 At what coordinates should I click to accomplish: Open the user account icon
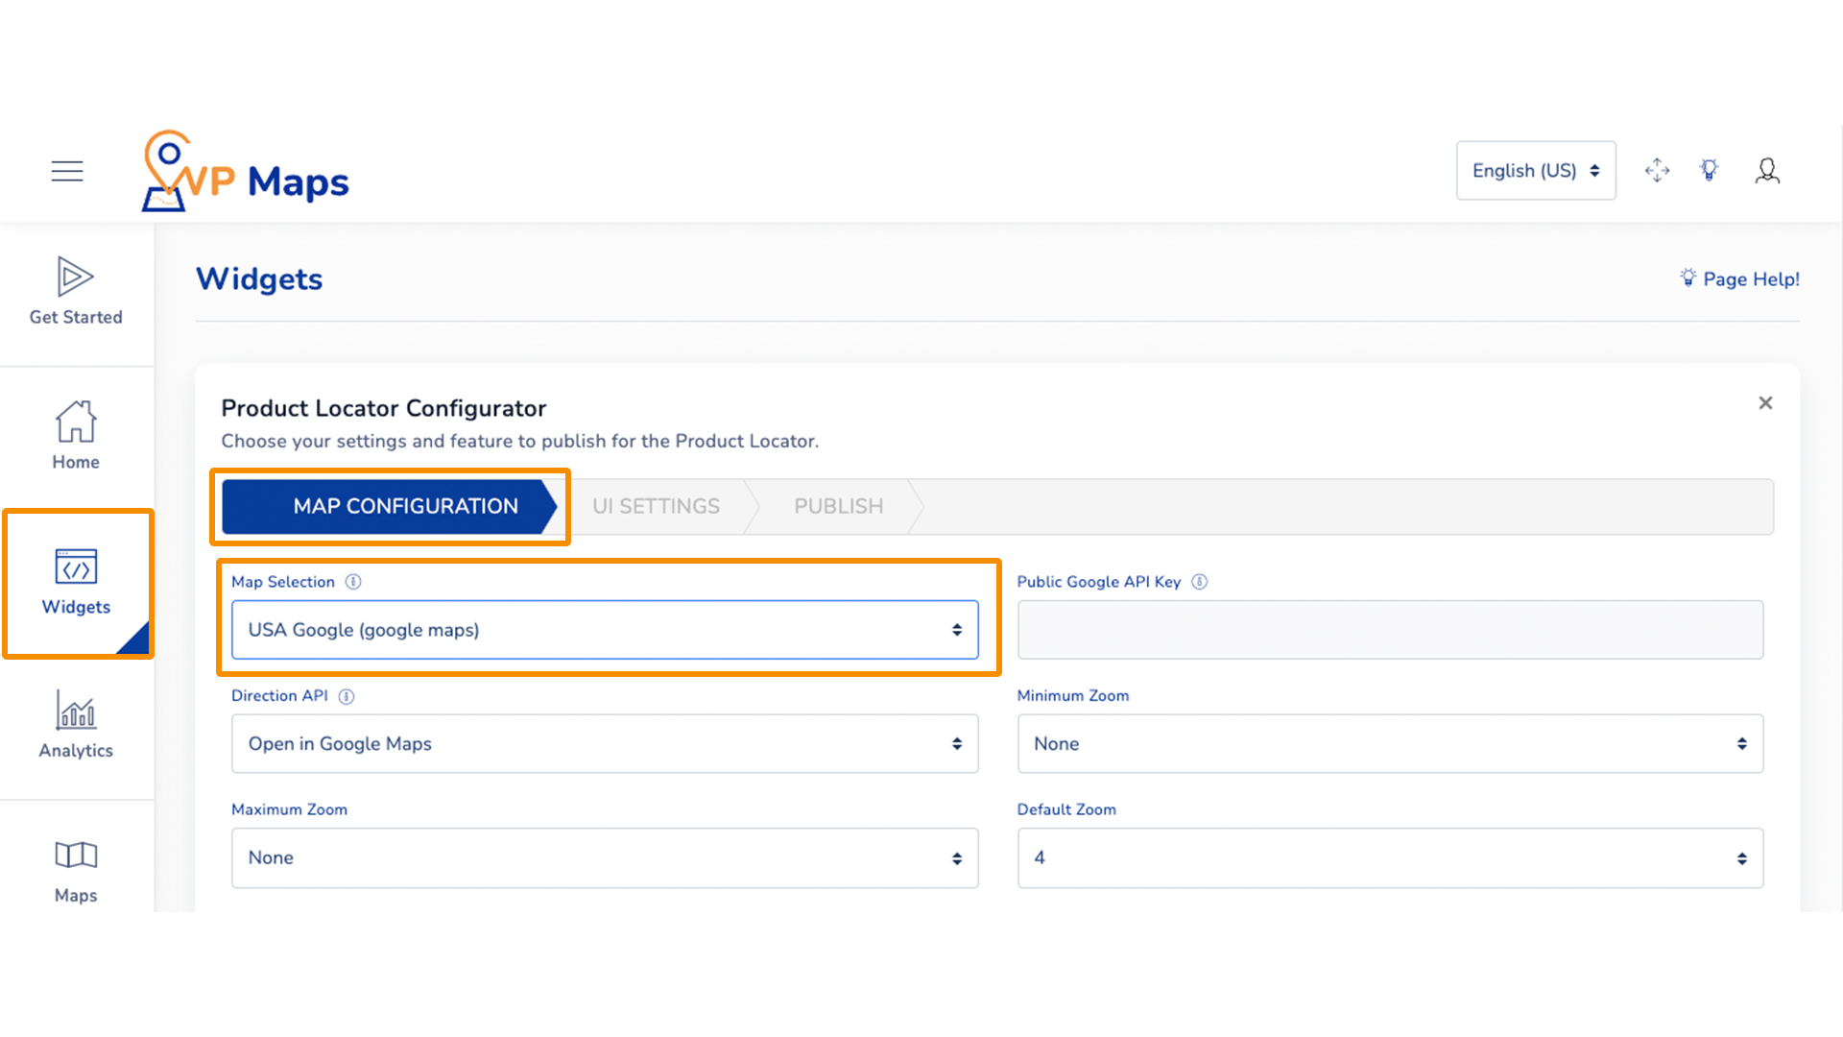pyautogui.click(x=1767, y=170)
